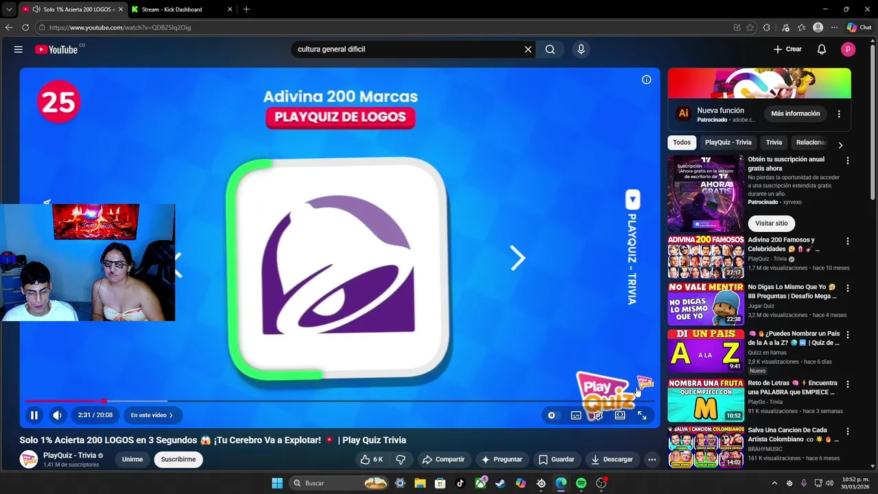Image resolution: width=878 pixels, height=494 pixels.
Task: Open 'Reto de Letras' video title
Action: tap(793, 388)
